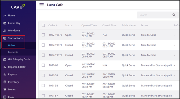Open order number 1087-19570
Image resolution: width=180 pixels, height=99 pixels.
[55, 55]
